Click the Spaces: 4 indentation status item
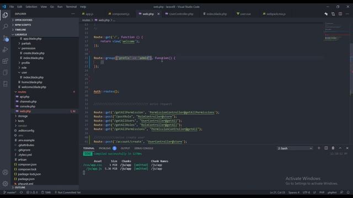Screen dimensions: 353x198 (294, 193)
